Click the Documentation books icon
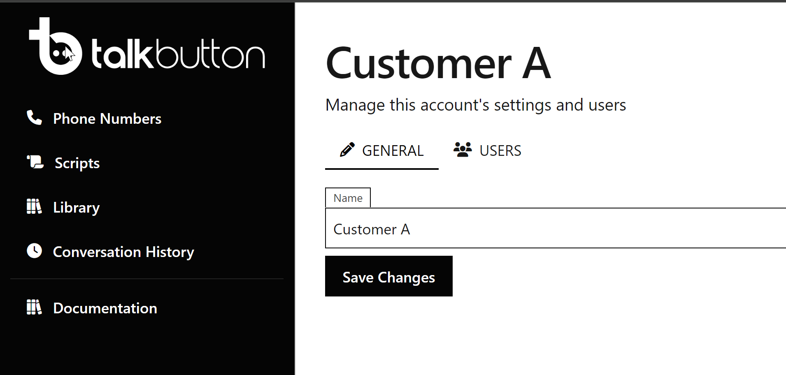 coord(34,307)
